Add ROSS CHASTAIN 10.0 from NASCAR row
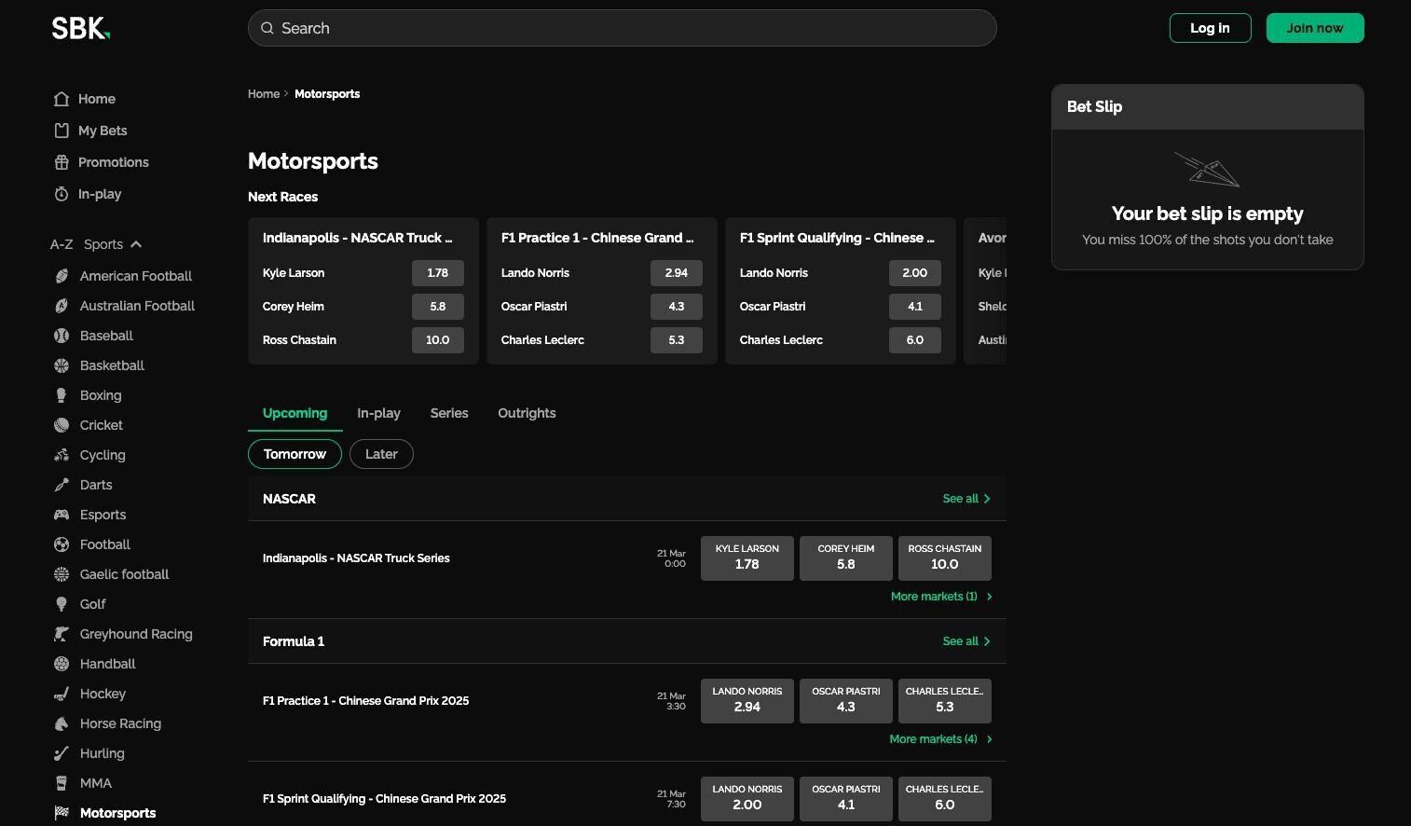 (x=945, y=558)
